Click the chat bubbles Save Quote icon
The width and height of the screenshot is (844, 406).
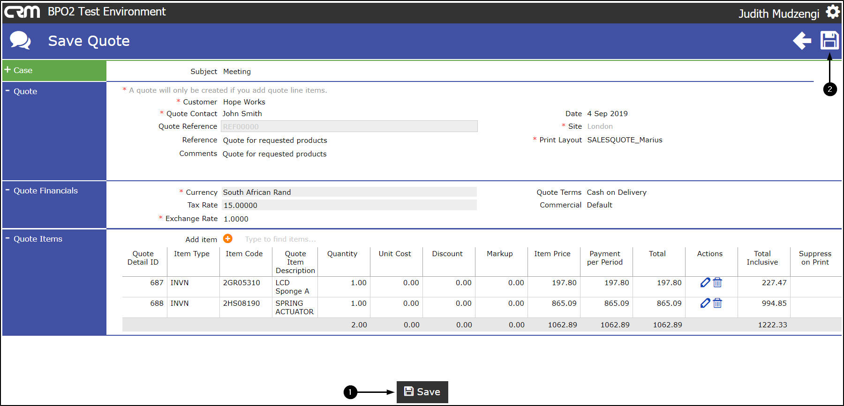pos(20,41)
